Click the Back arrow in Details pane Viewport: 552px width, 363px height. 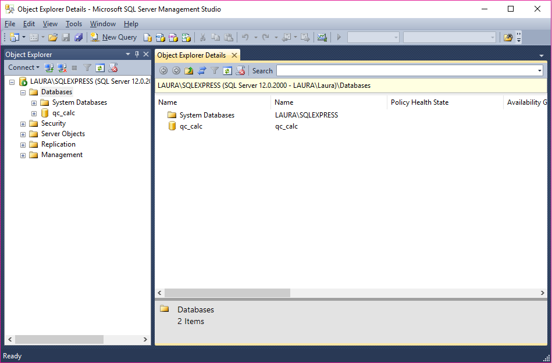163,70
